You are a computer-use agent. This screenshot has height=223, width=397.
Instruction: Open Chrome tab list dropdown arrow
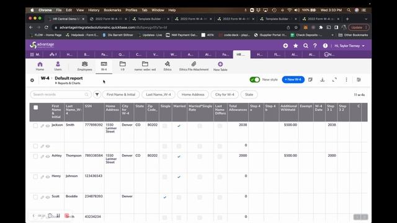(x=366, y=19)
